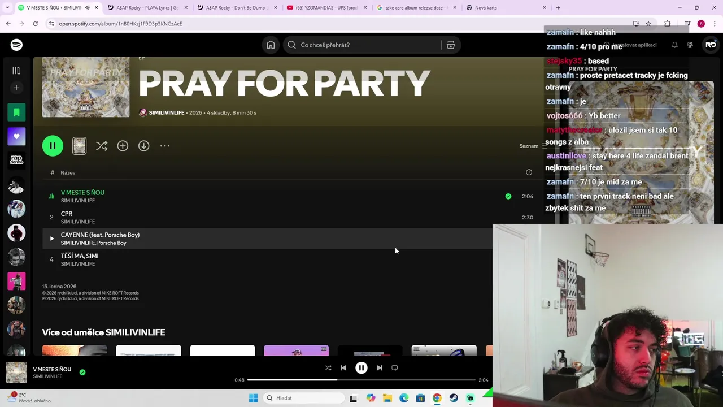
Task: Open the Porsche Boy artist link
Action: pos(111,243)
